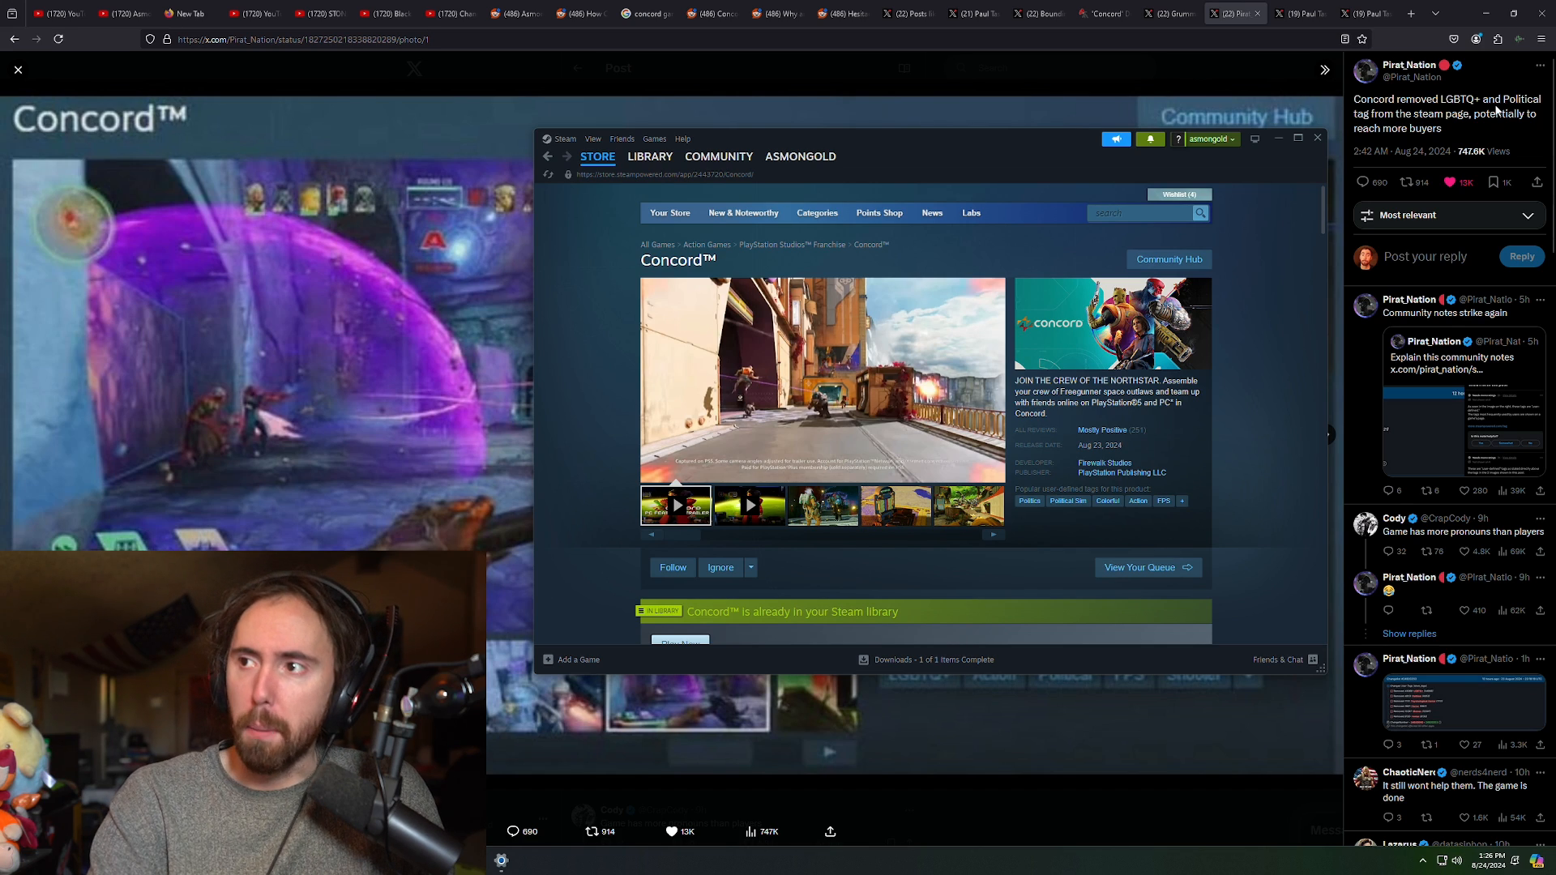1556x875 pixels.
Task: Click the browser bookmark star
Action: coord(1361,39)
